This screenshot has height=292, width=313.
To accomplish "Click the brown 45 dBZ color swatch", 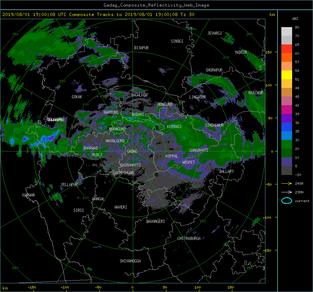I will 287,92.
